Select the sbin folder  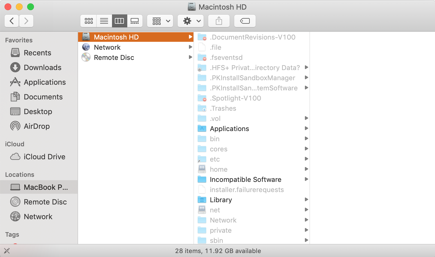(x=252, y=240)
